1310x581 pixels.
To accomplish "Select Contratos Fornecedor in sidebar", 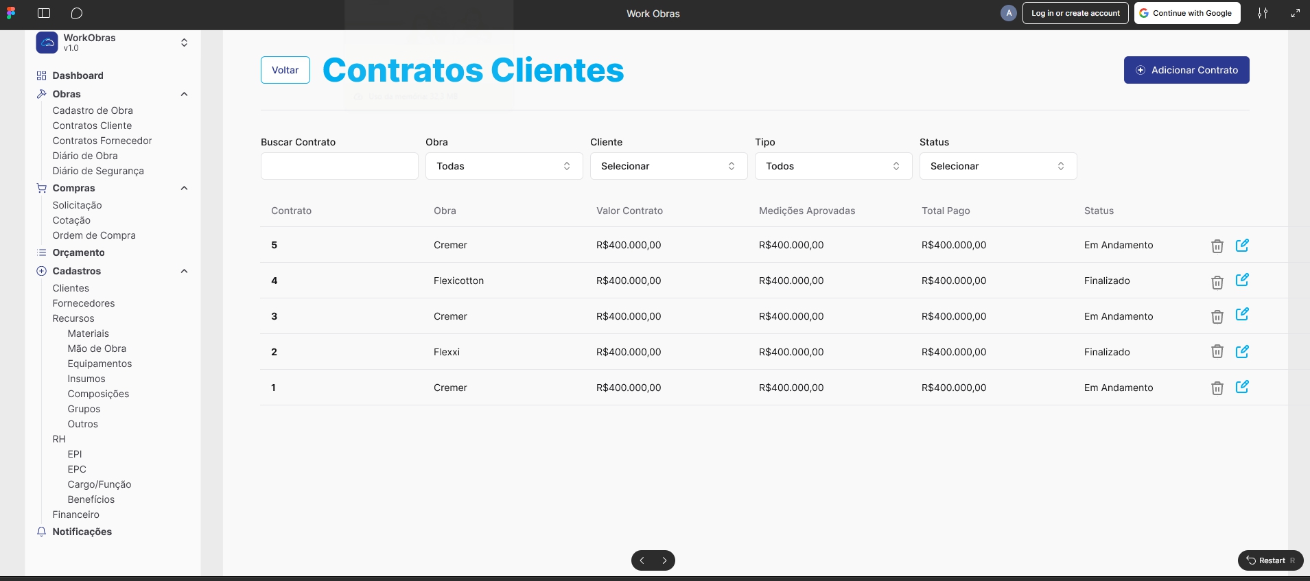I will coord(102,141).
